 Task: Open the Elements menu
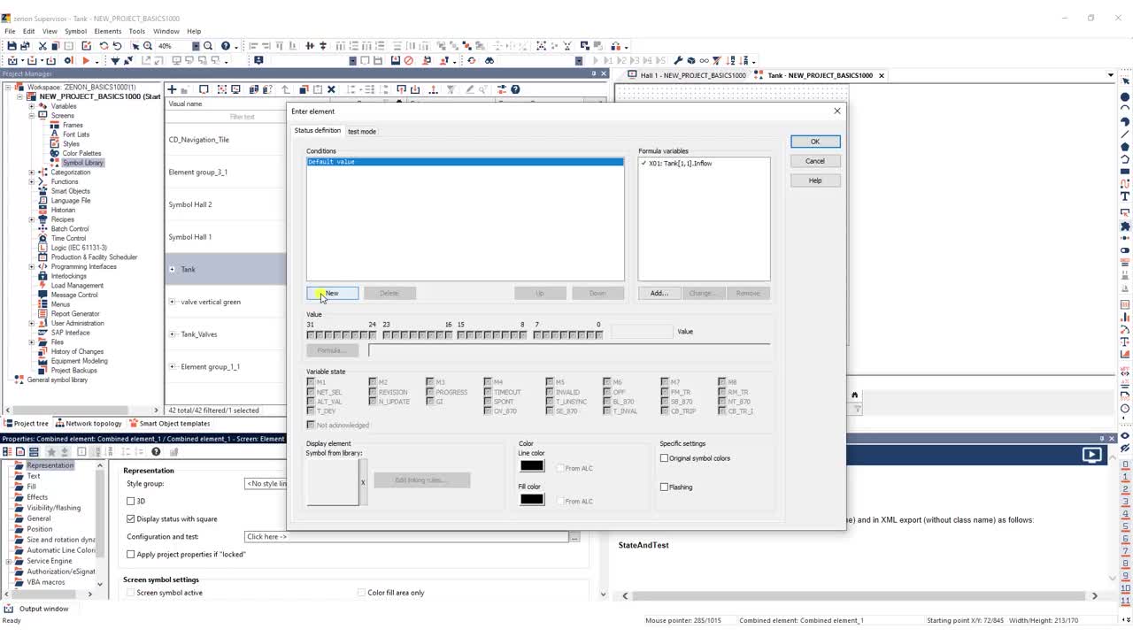tap(107, 31)
